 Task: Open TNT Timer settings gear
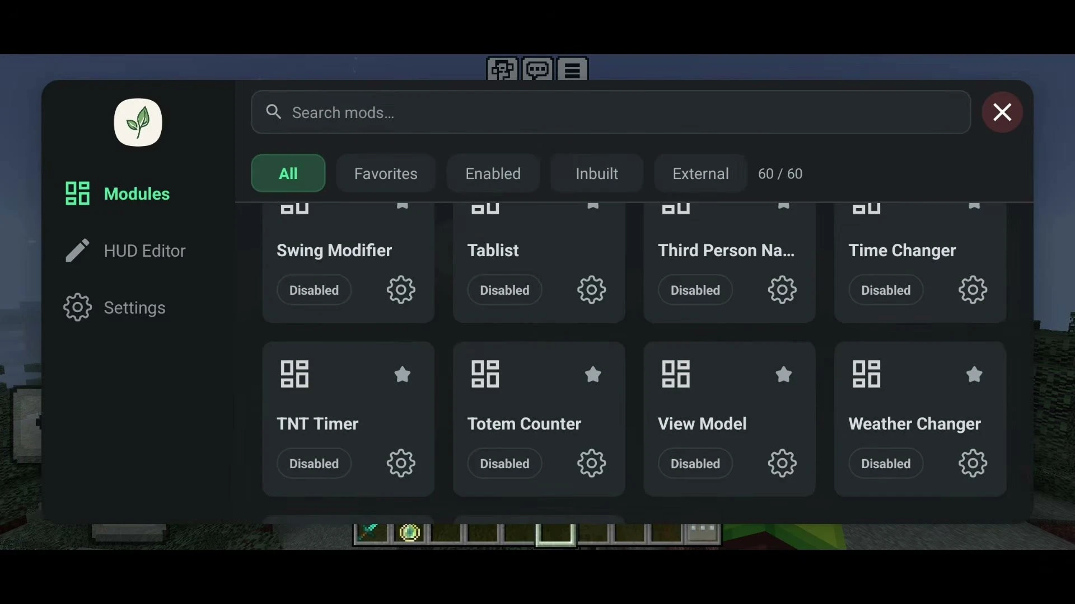point(401,463)
